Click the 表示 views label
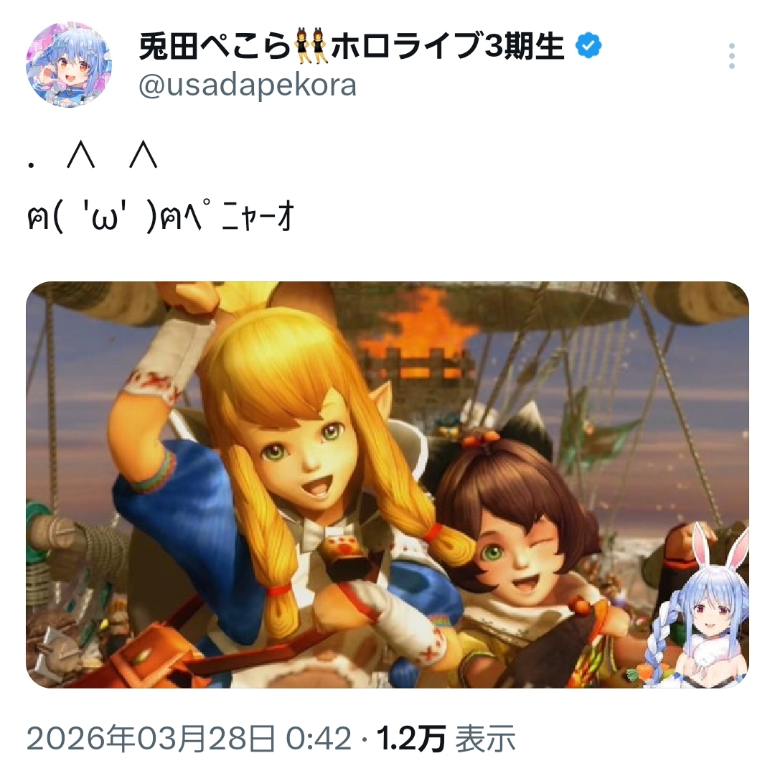The width and height of the screenshot is (775, 776). click(x=485, y=739)
